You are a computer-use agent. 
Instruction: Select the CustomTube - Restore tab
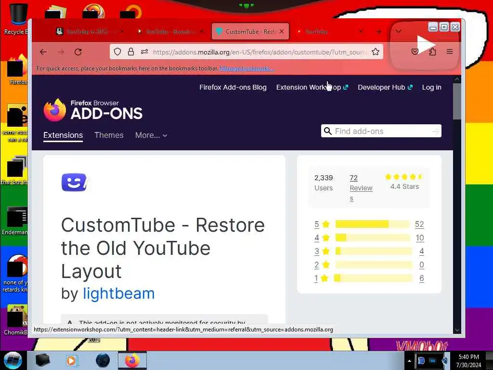pyautogui.click(x=250, y=31)
